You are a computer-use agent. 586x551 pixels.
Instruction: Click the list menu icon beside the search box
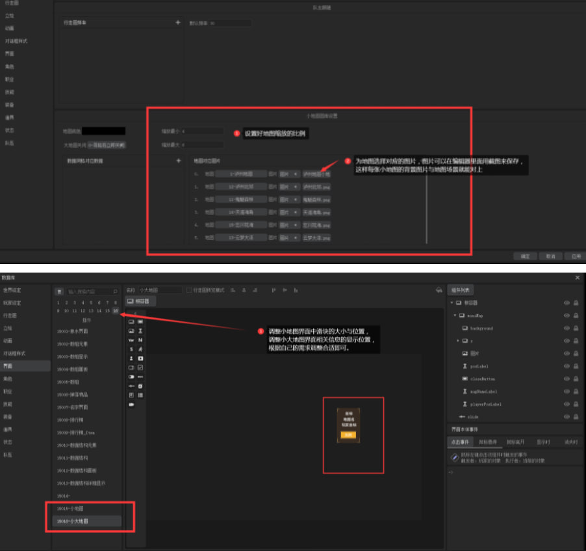[59, 291]
